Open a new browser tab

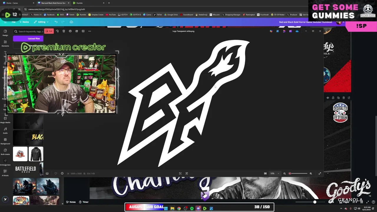[109, 3]
